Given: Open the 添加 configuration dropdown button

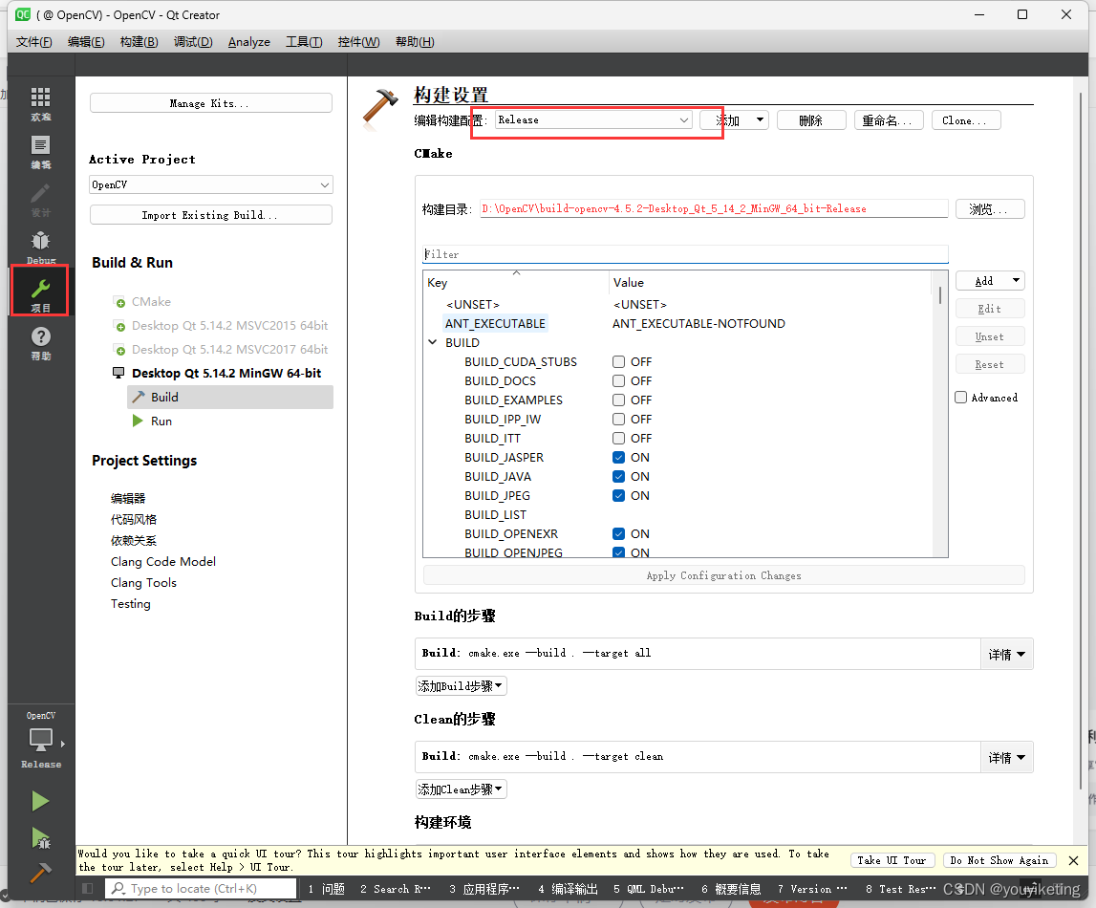Looking at the screenshot, I should (734, 120).
